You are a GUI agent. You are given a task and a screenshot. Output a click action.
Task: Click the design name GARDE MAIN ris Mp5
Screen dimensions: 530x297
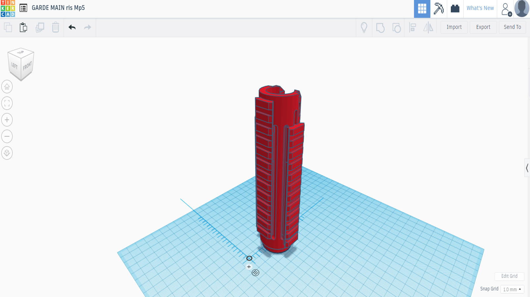[x=58, y=8]
